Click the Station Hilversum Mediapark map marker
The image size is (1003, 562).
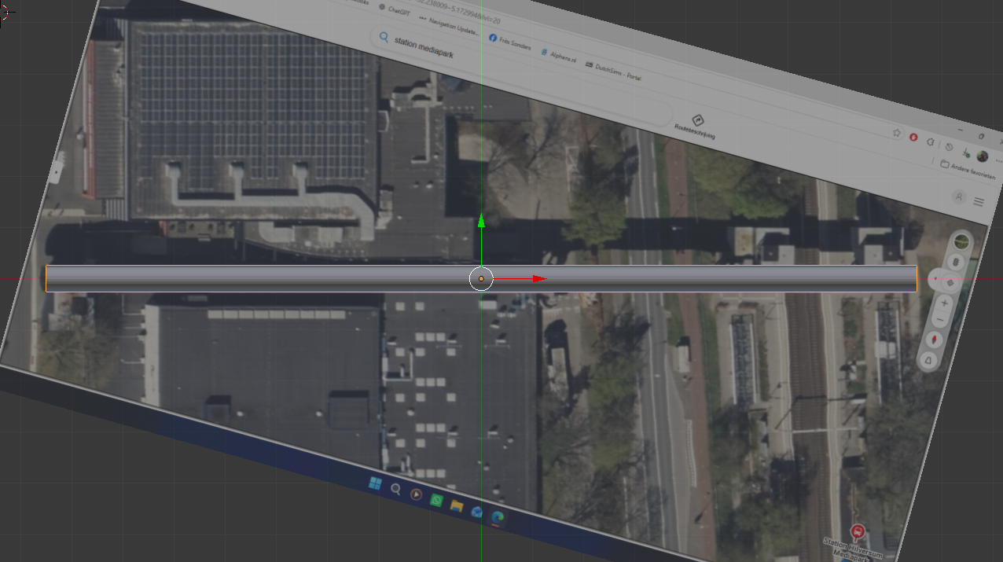pyautogui.click(x=858, y=532)
